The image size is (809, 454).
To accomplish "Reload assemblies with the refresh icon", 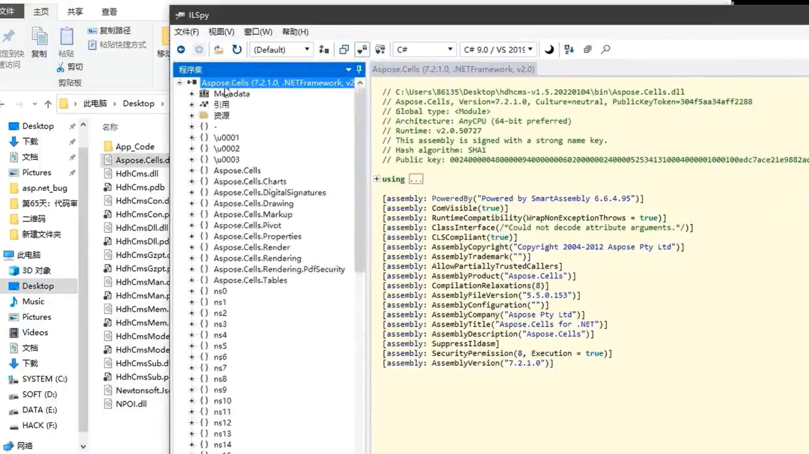I will click(x=236, y=49).
